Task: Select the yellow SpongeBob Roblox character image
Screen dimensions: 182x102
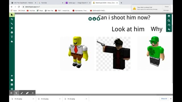Action: [77, 54]
